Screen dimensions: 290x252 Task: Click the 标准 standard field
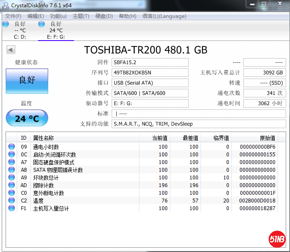click(199, 114)
